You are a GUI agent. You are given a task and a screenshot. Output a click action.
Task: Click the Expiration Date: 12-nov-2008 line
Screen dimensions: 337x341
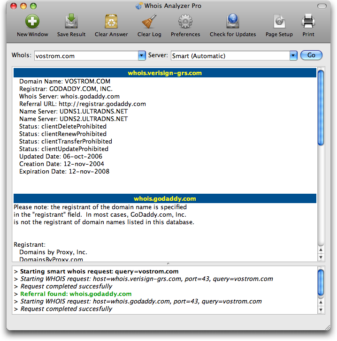pyautogui.click(x=64, y=171)
